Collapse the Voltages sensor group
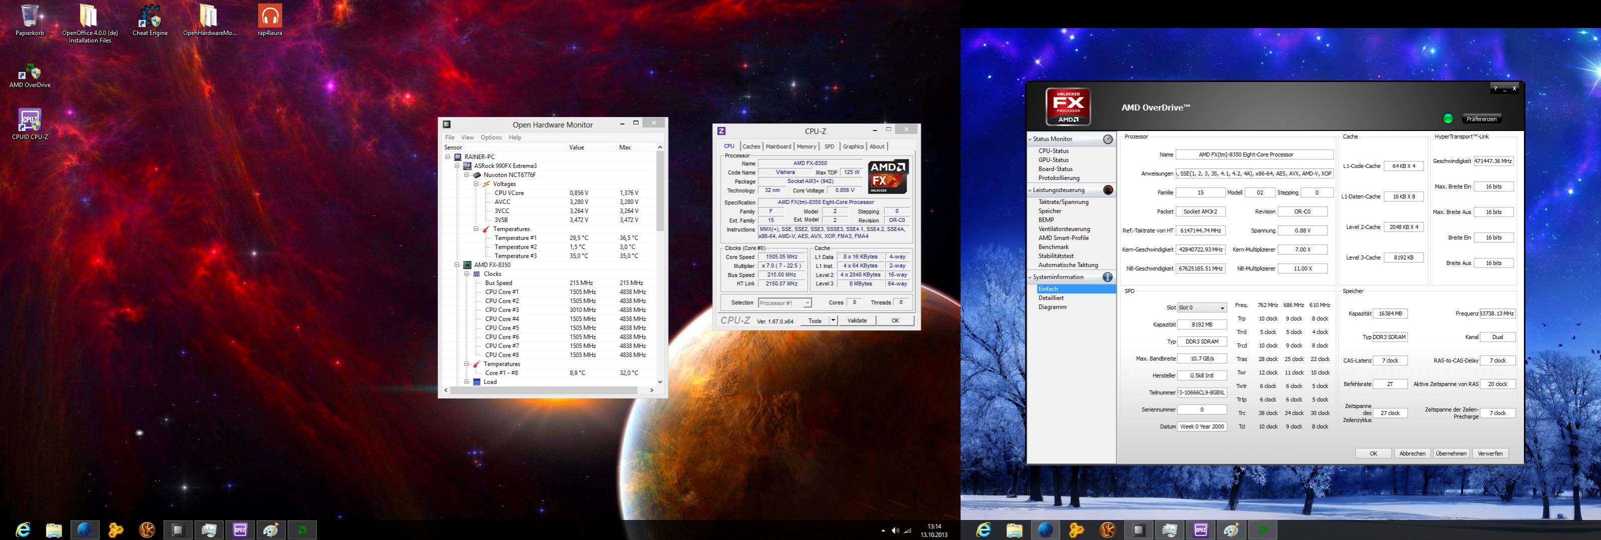 [476, 184]
